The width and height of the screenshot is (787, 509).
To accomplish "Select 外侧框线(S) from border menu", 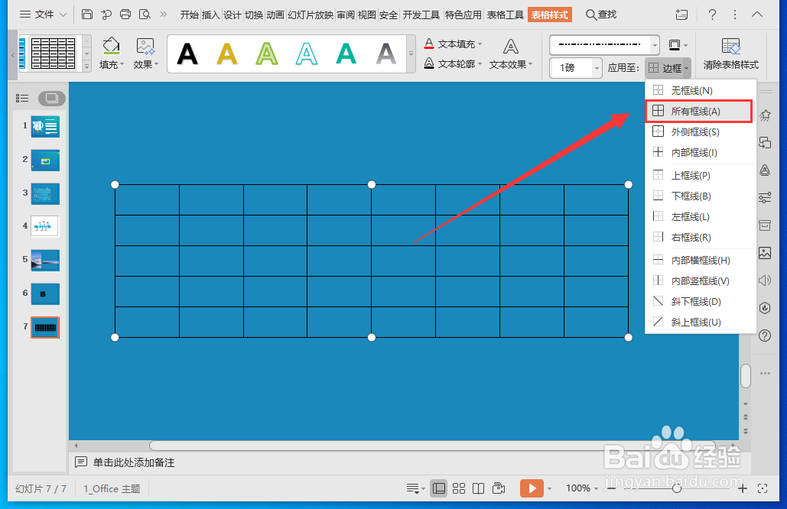I will 700,132.
